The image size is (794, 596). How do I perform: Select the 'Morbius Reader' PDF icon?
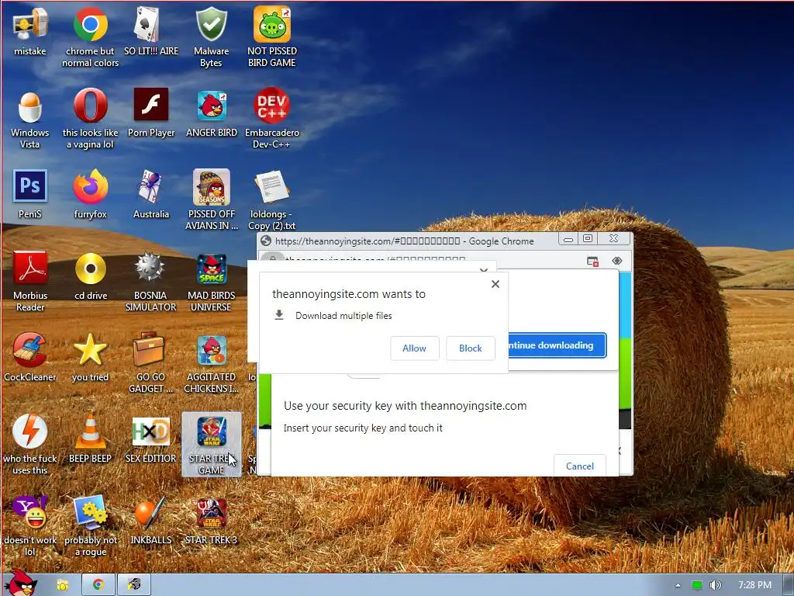click(x=30, y=282)
